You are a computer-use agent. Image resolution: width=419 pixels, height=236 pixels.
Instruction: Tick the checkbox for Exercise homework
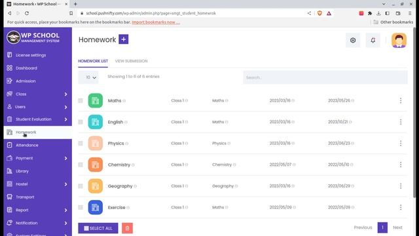click(x=81, y=207)
